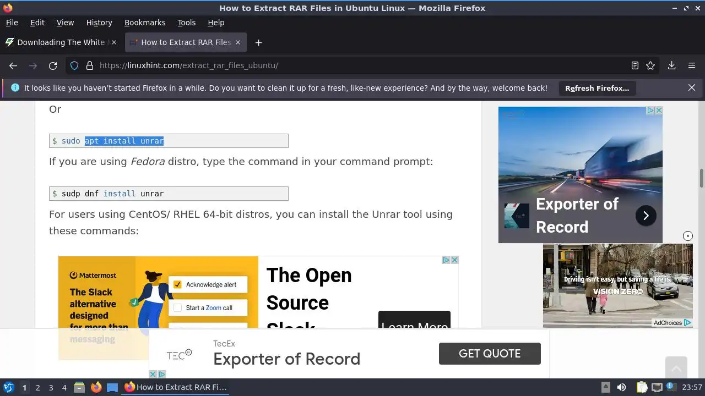Open file manager from the taskbar

[79, 387]
